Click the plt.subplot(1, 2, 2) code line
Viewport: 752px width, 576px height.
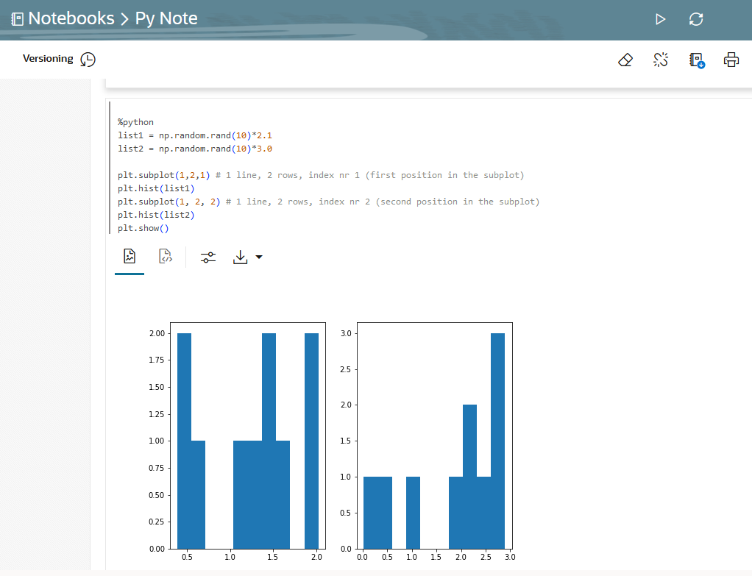click(328, 202)
